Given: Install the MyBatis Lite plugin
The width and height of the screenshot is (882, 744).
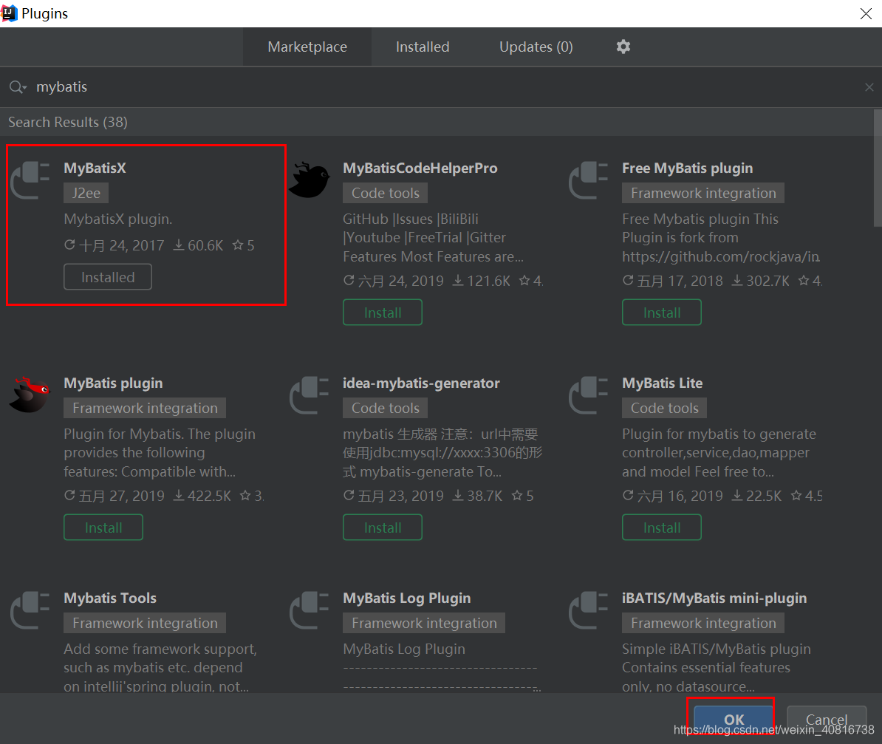Looking at the screenshot, I should pos(662,528).
